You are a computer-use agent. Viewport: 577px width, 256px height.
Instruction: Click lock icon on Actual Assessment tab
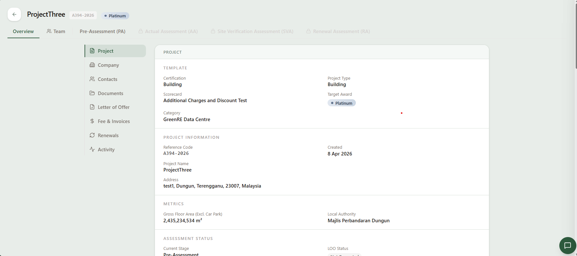[141, 31]
